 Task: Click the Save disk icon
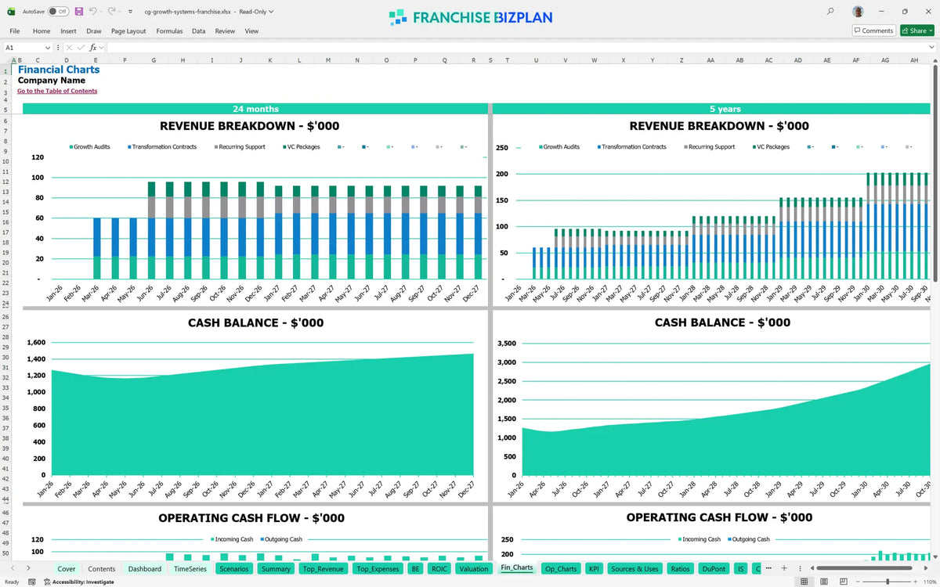pos(79,12)
